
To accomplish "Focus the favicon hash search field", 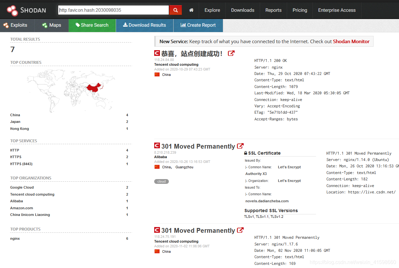I will (114, 10).
